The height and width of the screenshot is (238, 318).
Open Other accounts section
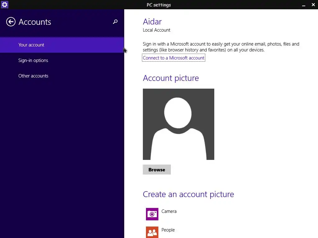click(62, 76)
